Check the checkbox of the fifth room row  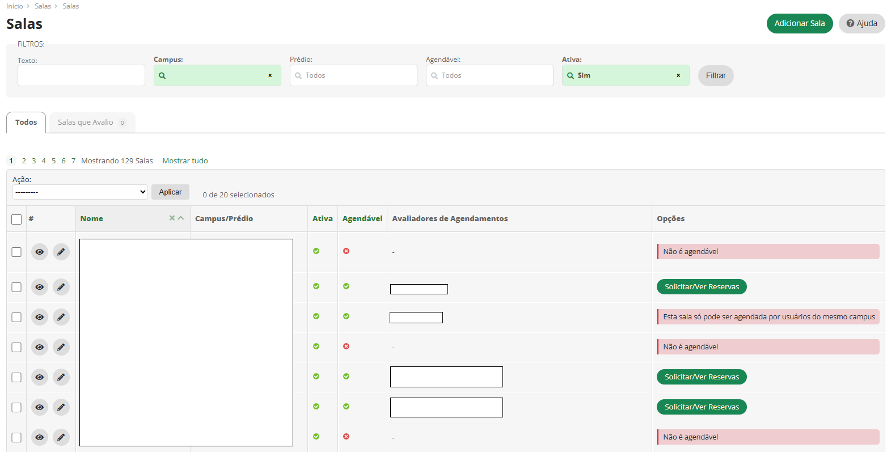click(16, 377)
